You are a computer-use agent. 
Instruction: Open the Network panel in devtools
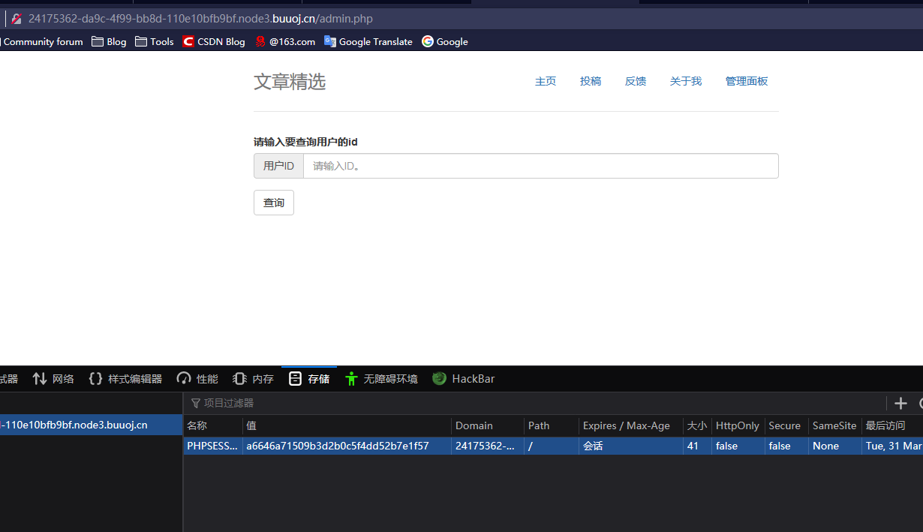click(53, 379)
